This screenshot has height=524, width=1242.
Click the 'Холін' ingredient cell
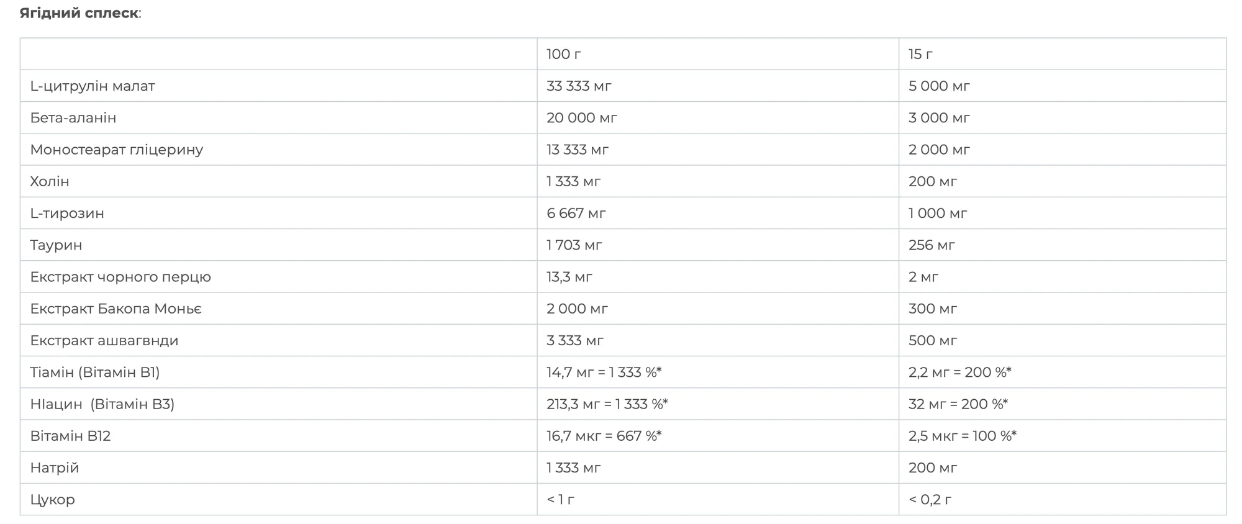[278, 181]
